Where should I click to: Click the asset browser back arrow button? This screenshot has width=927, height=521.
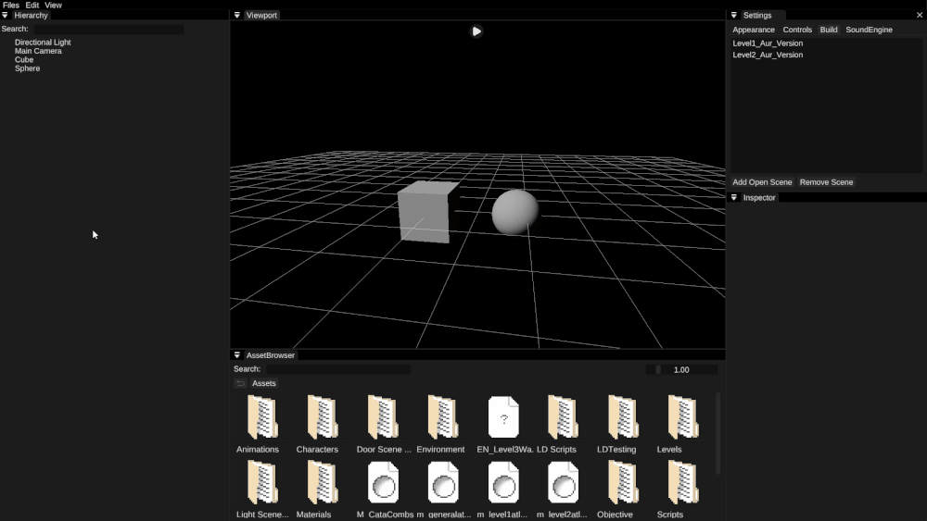pyautogui.click(x=240, y=383)
